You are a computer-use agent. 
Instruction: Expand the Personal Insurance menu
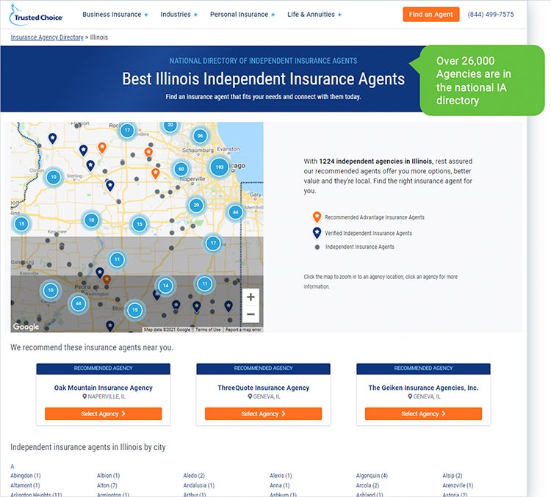coord(242,15)
